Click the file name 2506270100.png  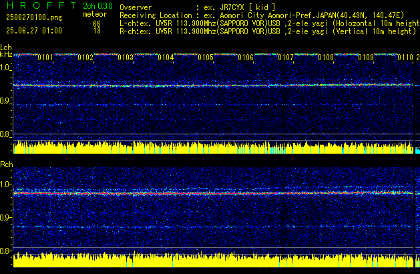(34, 17)
